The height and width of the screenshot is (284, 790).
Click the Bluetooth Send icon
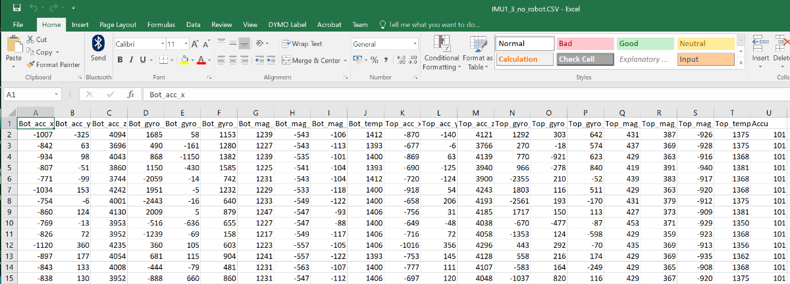click(x=98, y=43)
